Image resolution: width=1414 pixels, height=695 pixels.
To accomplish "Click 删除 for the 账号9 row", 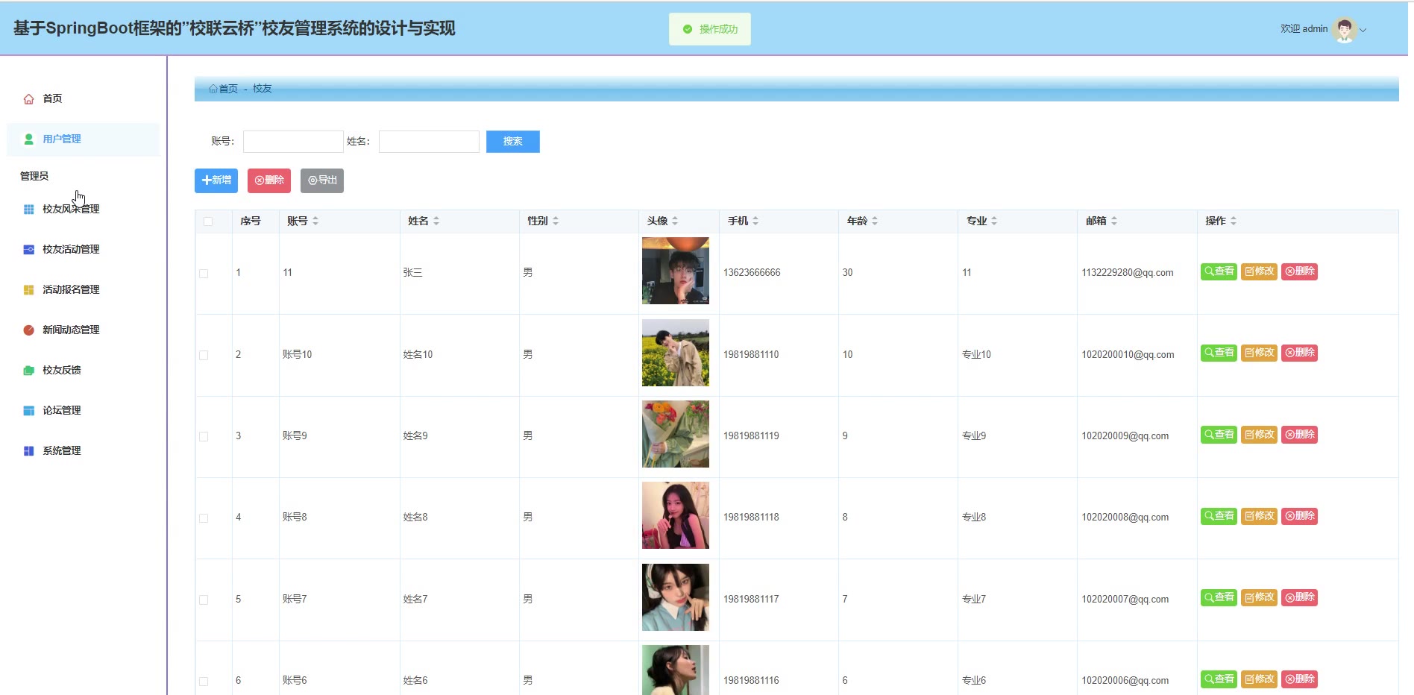I will 1299,435.
